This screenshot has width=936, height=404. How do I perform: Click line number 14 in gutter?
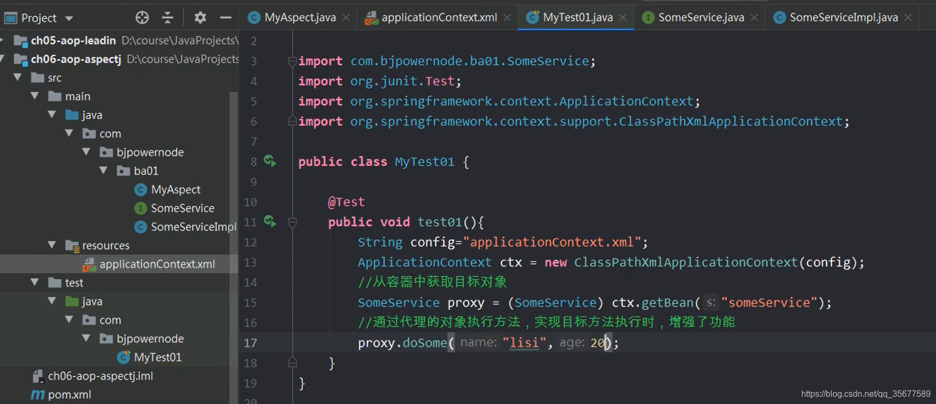[x=250, y=282]
